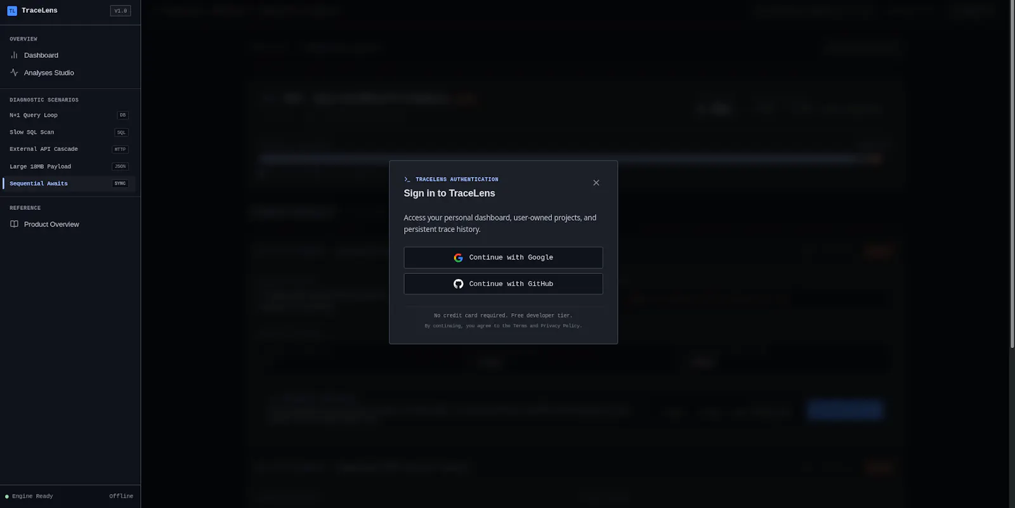
Task: Click the DB badge beside N+1 Query Loop
Action: click(122, 115)
